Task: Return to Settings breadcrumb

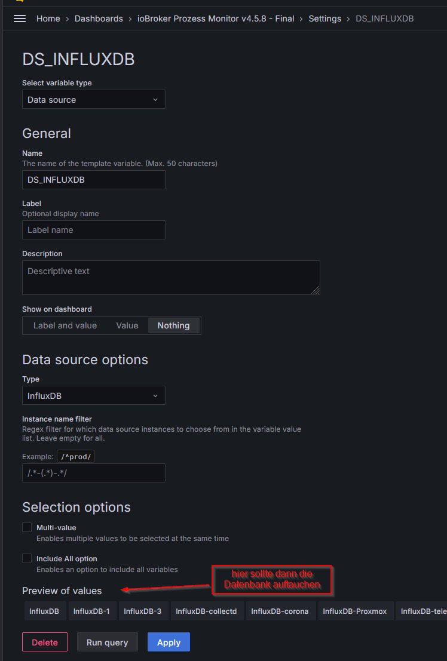Action: 324,19
